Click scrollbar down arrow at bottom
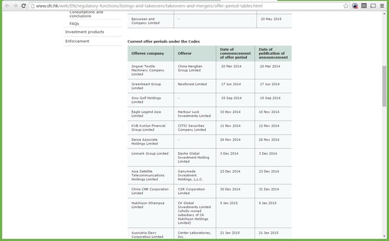This screenshot has height=241, width=389. [384, 236]
